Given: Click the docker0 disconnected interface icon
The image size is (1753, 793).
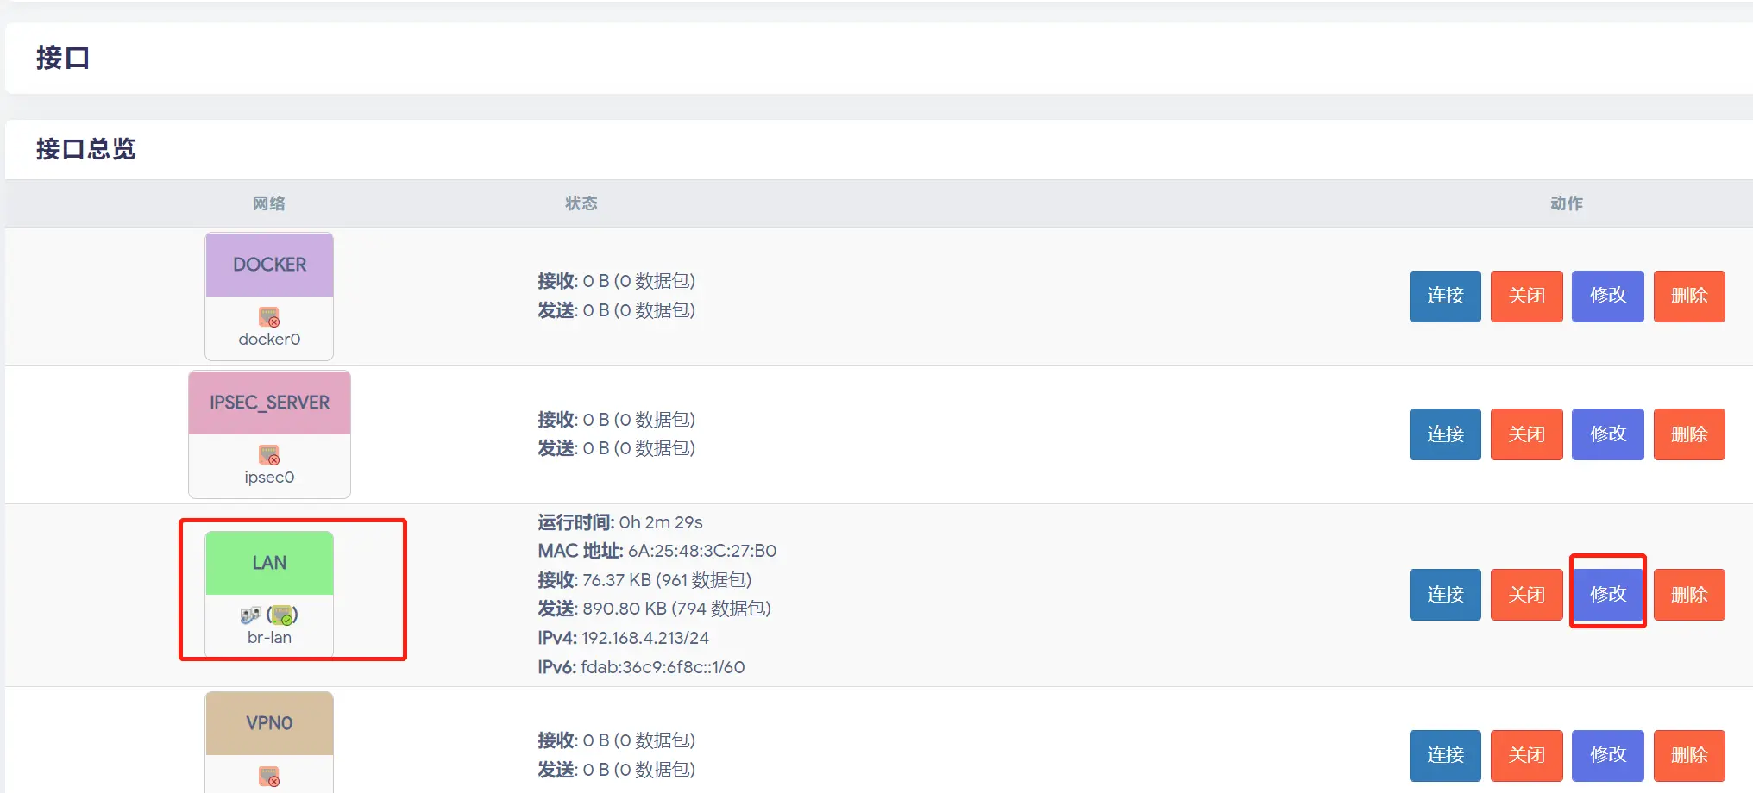Looking at the screenshot, I should (269, 317).
